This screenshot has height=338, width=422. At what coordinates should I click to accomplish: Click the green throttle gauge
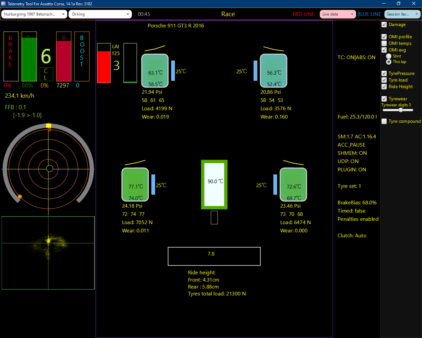pyautogui.click(x=29, y=56)
